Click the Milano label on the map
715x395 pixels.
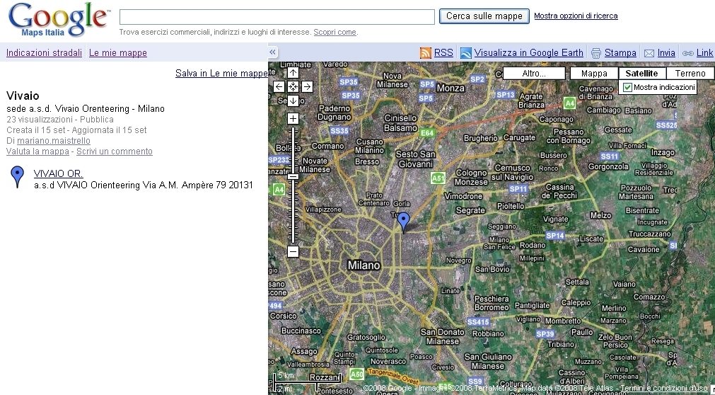[x=364, y=265]
